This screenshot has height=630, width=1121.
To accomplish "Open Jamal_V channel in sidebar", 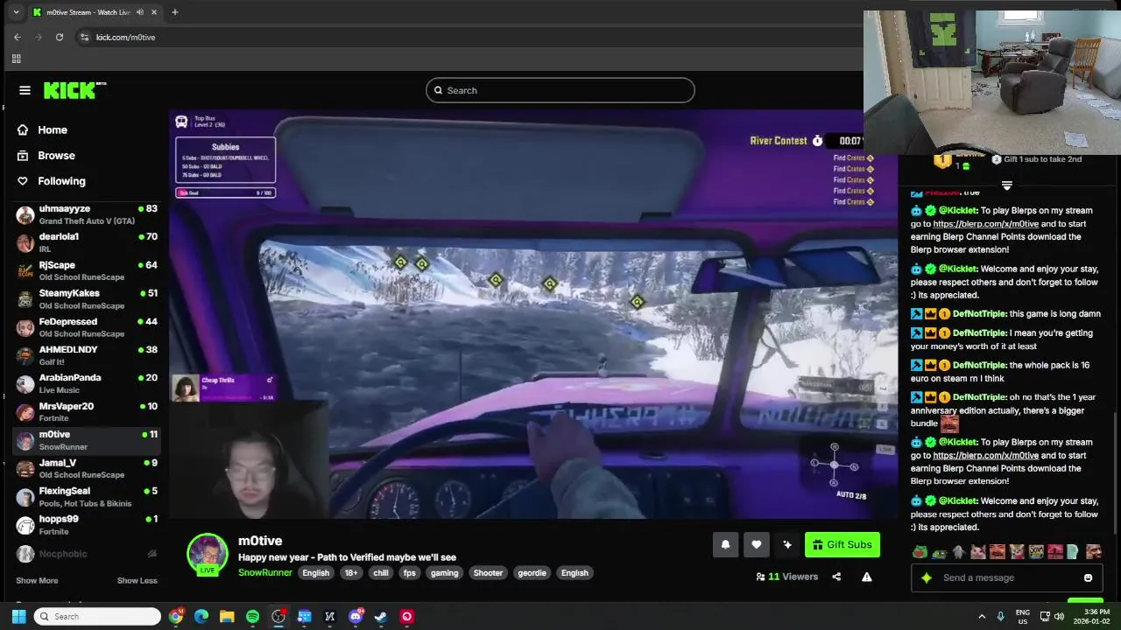I will point(87,468).
